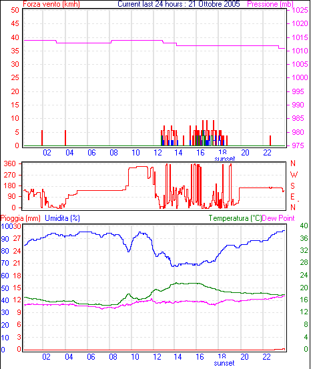Click the 'Forza vento (kmh)' axis title
311x369 pixels.
pos(51,4)
